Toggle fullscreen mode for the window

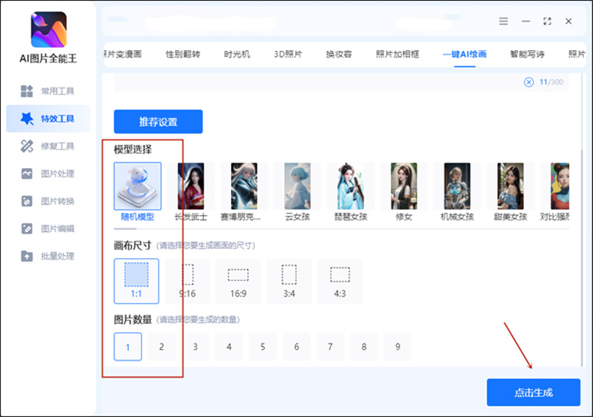pos(548,21)
